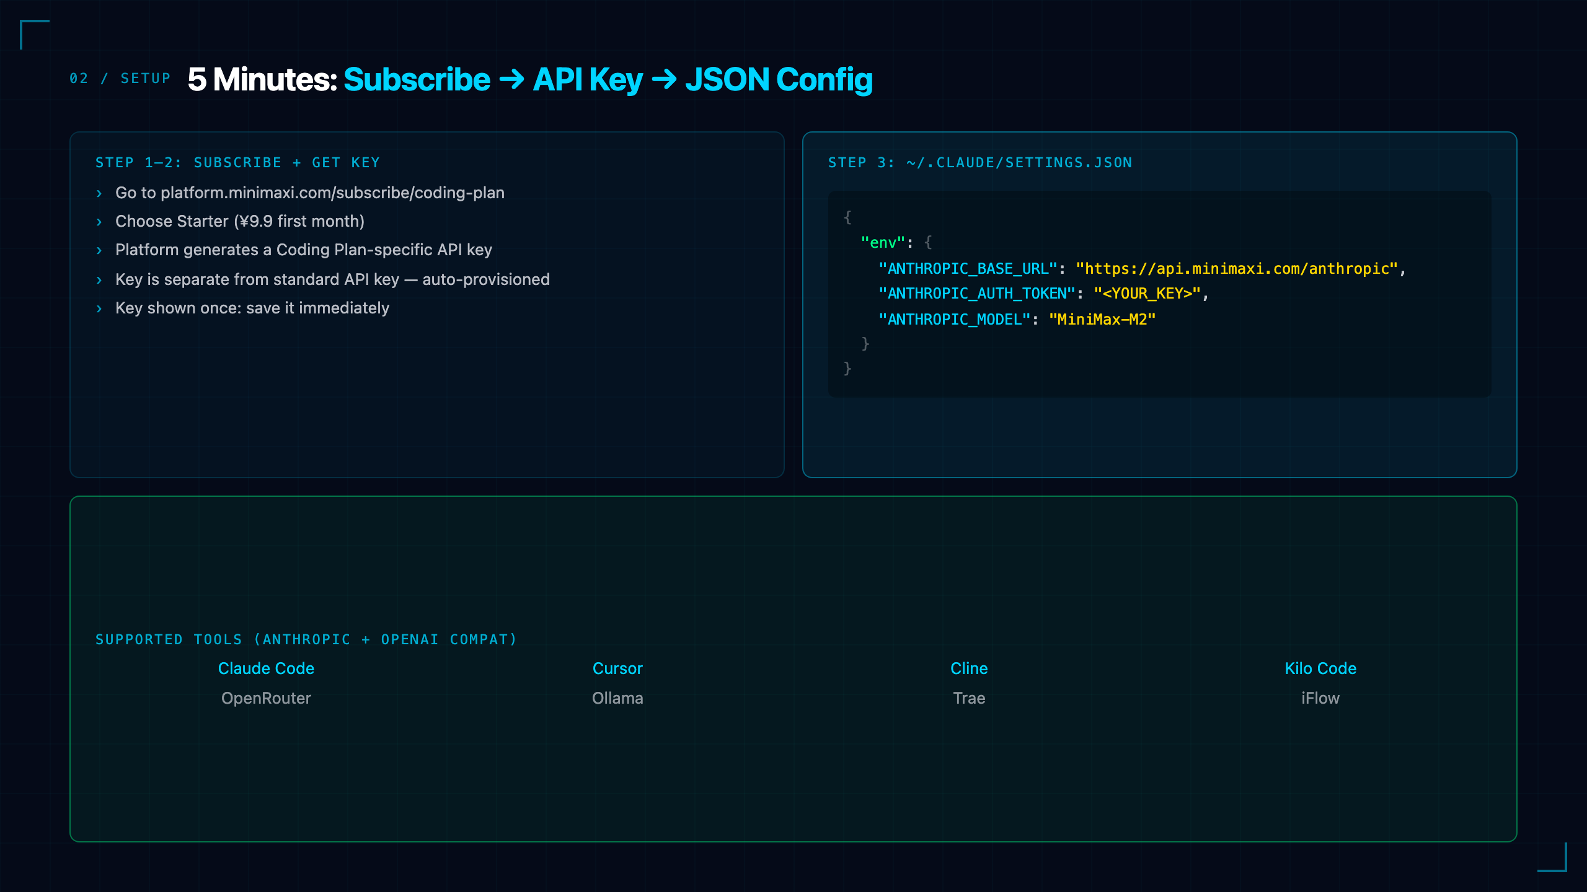Screen dimensions: 1587x892
Task: Click the chevron beside 'Key is separate'
Action: [99, 281]
